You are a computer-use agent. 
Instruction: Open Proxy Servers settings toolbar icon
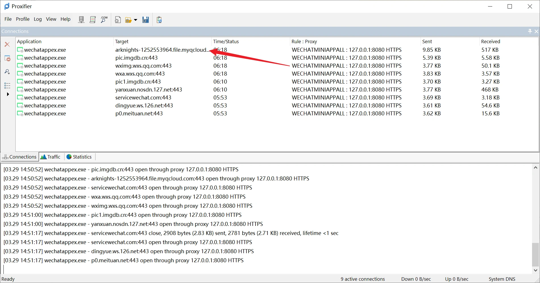(x=81, y=20)
